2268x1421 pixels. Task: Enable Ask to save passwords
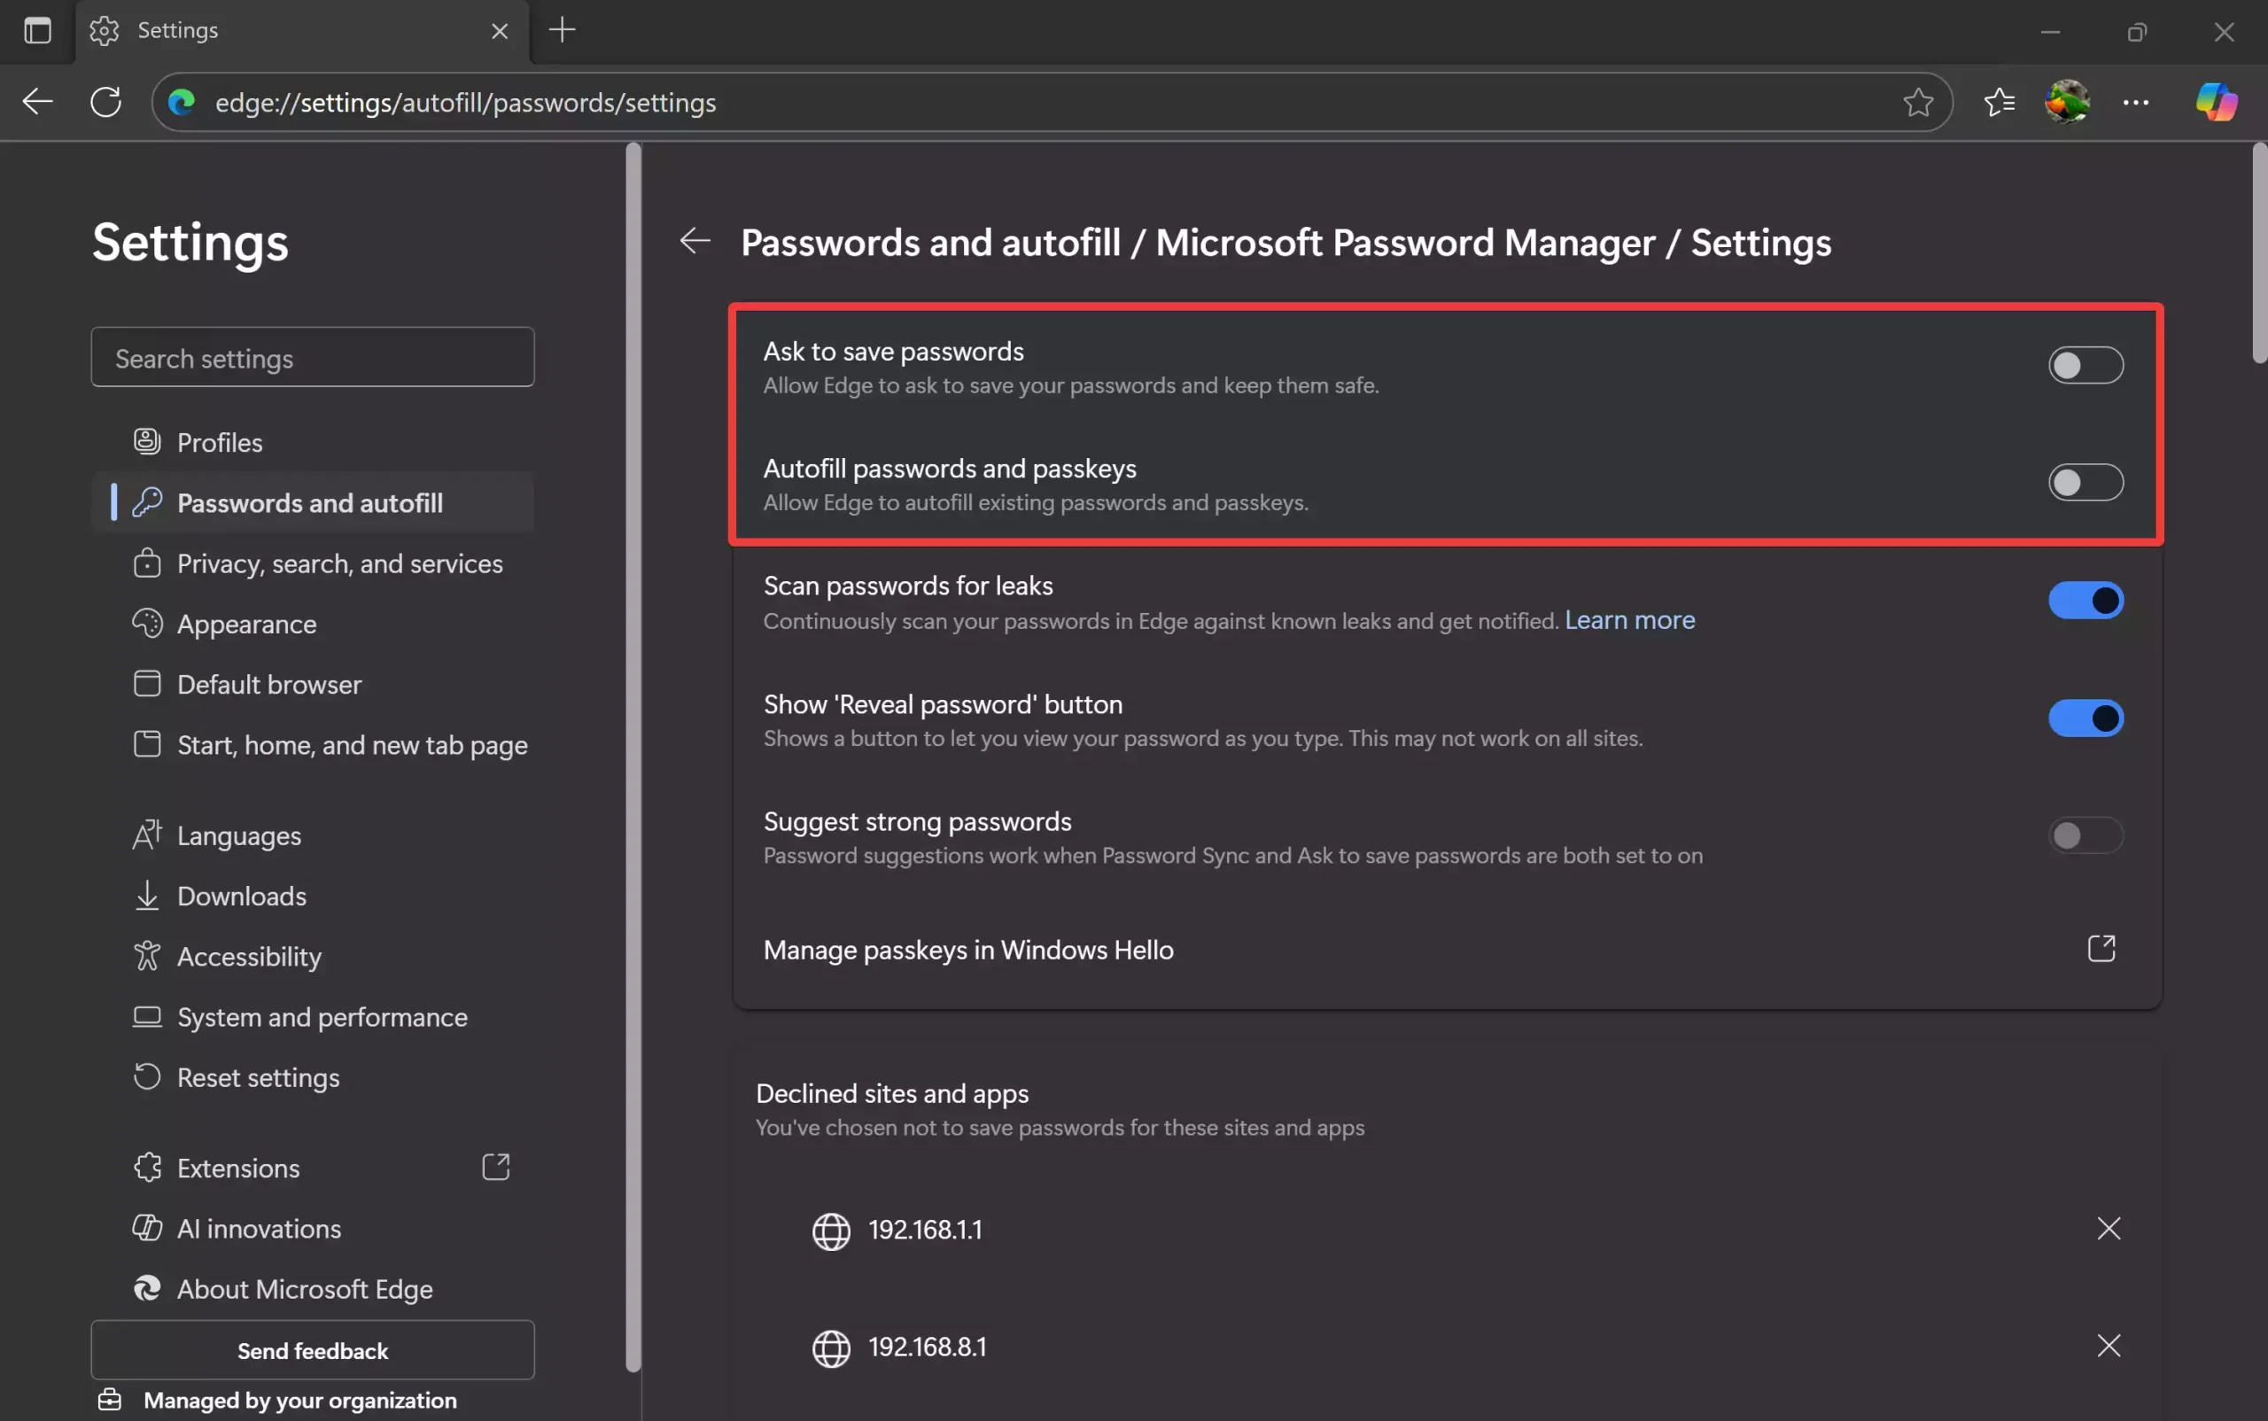coord(2085,366)
